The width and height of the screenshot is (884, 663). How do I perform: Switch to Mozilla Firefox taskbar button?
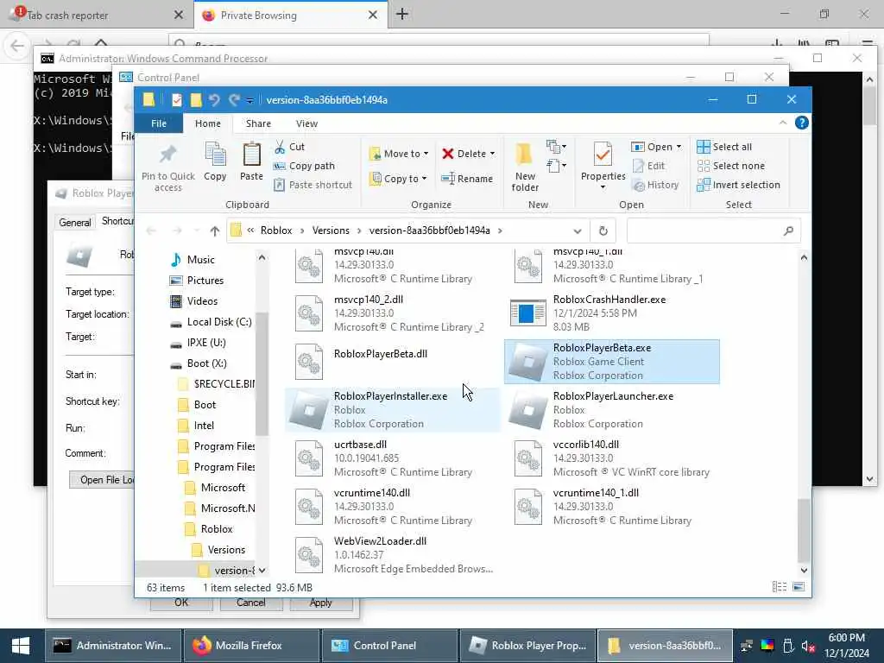[x=251, y=646]
